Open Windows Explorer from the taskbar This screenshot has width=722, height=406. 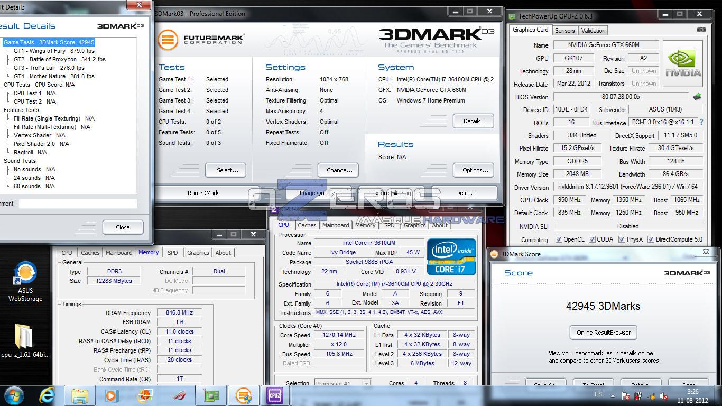click(x=80, y=395)
